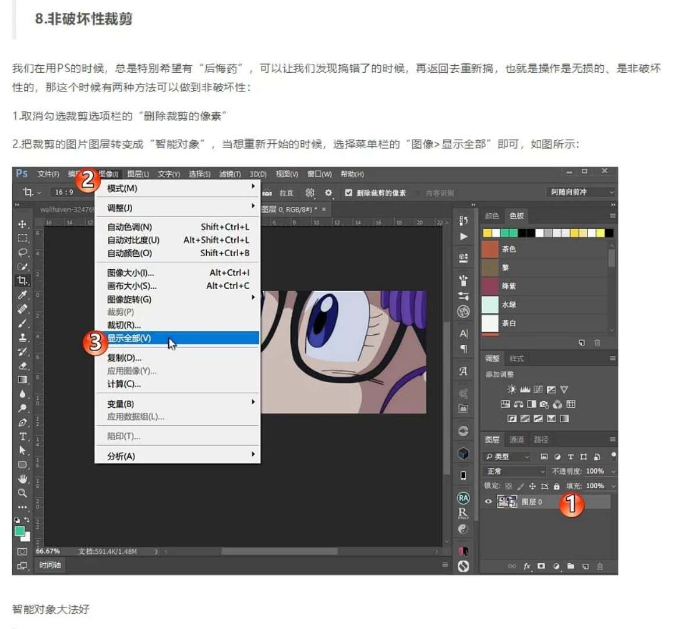
Task: Click the Add layer mask icon
Action: pos(541,566)
